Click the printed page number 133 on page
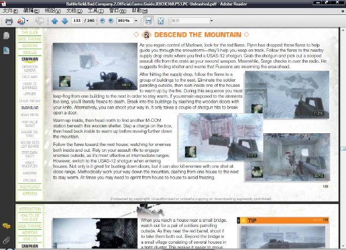 pos(325,186)
